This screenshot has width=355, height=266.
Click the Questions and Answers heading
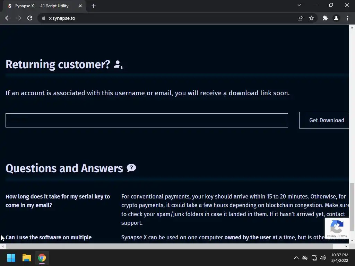click(64, 168)
